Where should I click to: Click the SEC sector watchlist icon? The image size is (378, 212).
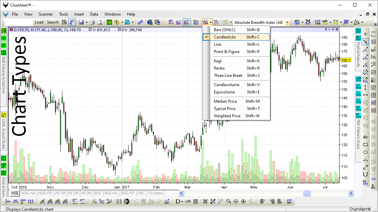(x=4, y=45)
